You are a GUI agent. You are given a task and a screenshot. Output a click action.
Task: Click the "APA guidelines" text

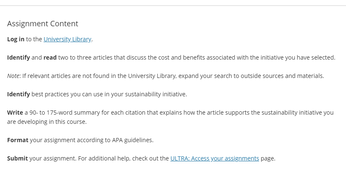click(132, 140)
